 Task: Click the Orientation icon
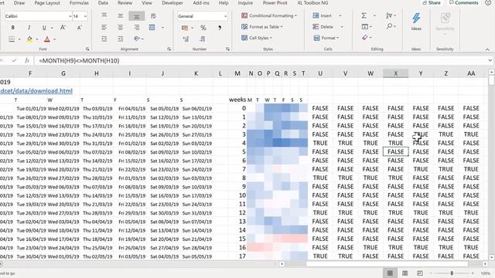click(137, 39)
